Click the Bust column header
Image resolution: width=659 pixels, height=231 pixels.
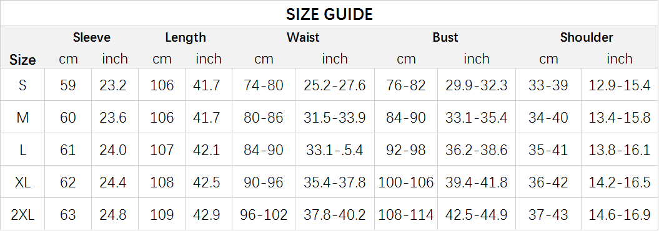point(445,37)
